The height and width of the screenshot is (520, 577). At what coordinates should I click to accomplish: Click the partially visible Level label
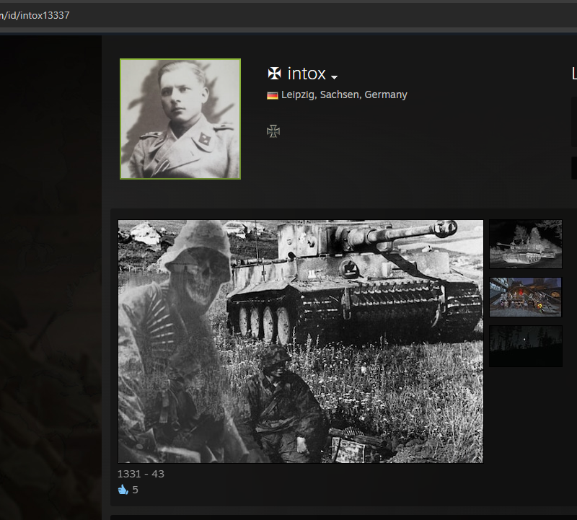pos(574,74)
